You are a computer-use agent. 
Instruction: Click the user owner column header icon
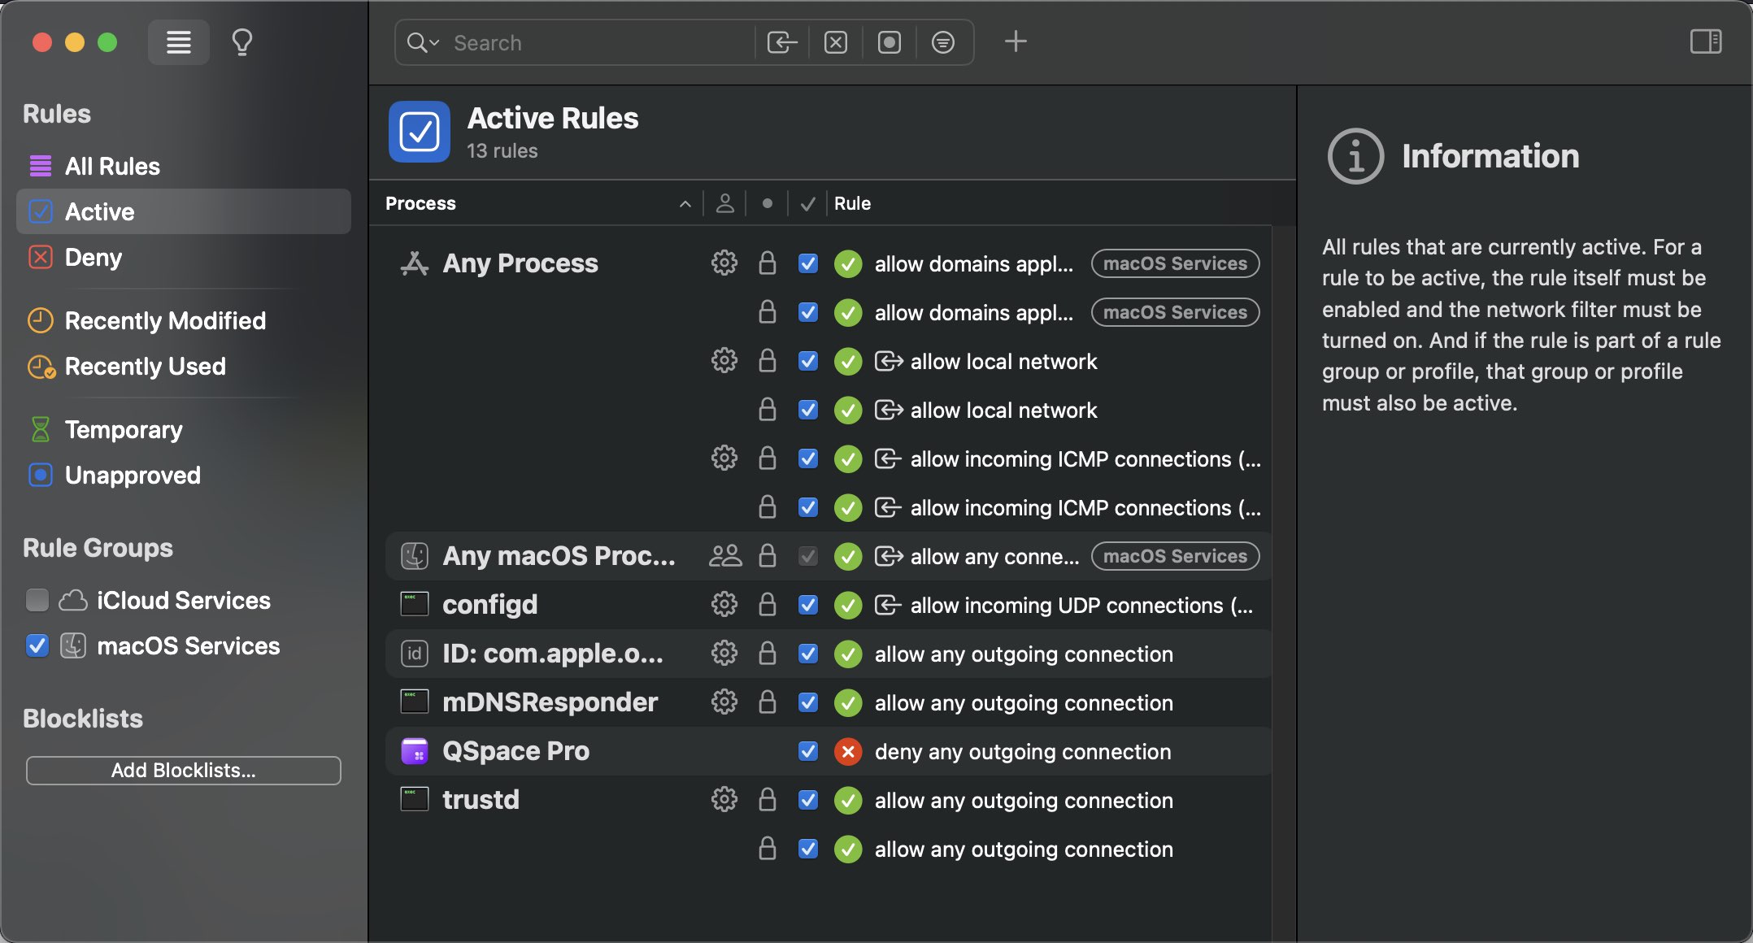click(x=724, y=203)
